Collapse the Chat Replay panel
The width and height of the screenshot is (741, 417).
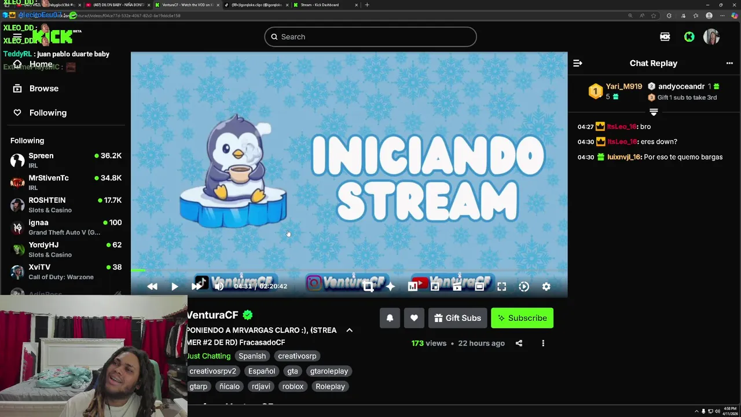578,63
